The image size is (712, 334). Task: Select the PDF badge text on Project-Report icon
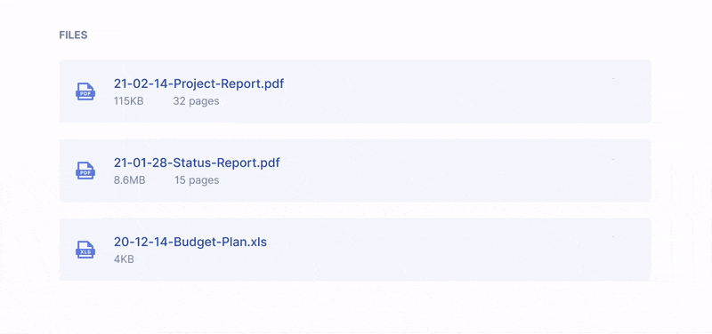[x=85, y=94]
